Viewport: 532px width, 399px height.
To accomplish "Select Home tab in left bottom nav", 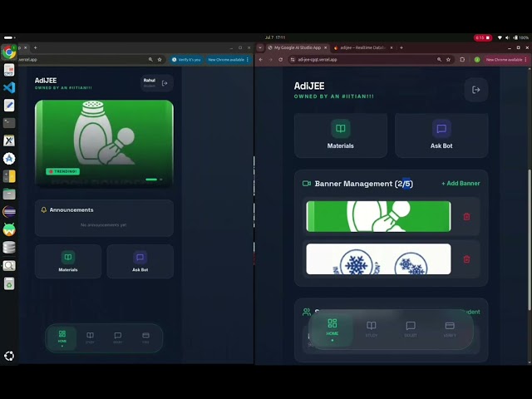I will pyautogui.click(x=62, y=338).
